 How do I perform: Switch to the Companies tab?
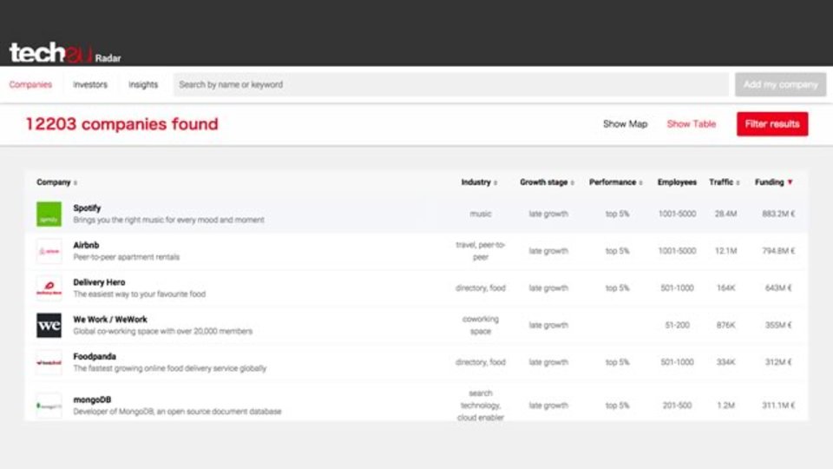30,84
